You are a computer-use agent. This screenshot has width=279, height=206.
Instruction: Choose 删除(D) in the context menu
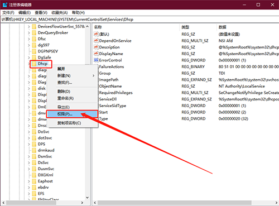pos(73,92)
